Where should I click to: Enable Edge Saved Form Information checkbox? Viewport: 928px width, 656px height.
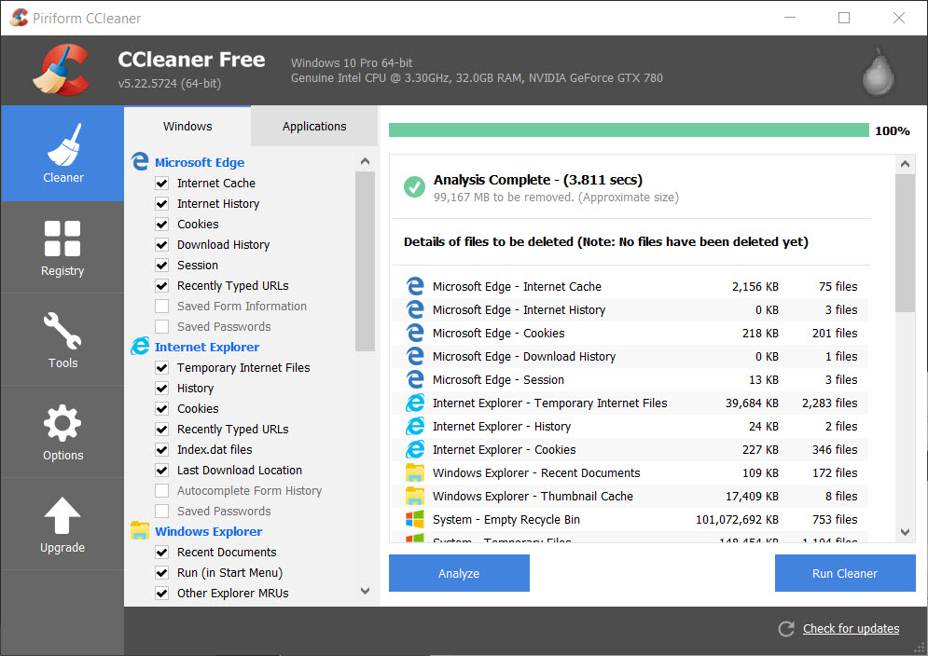(x=161, y=307)
